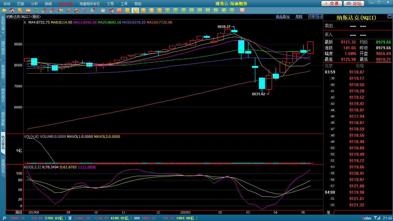Click the 论坛 forum button

click(354, 3)
